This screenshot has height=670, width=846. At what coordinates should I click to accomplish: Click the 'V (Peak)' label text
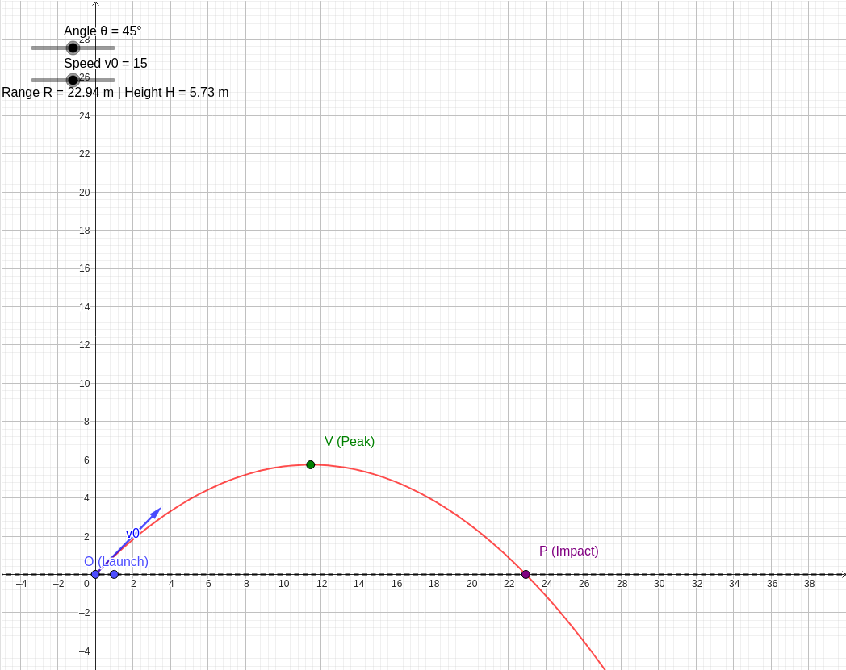pos(350,442)
